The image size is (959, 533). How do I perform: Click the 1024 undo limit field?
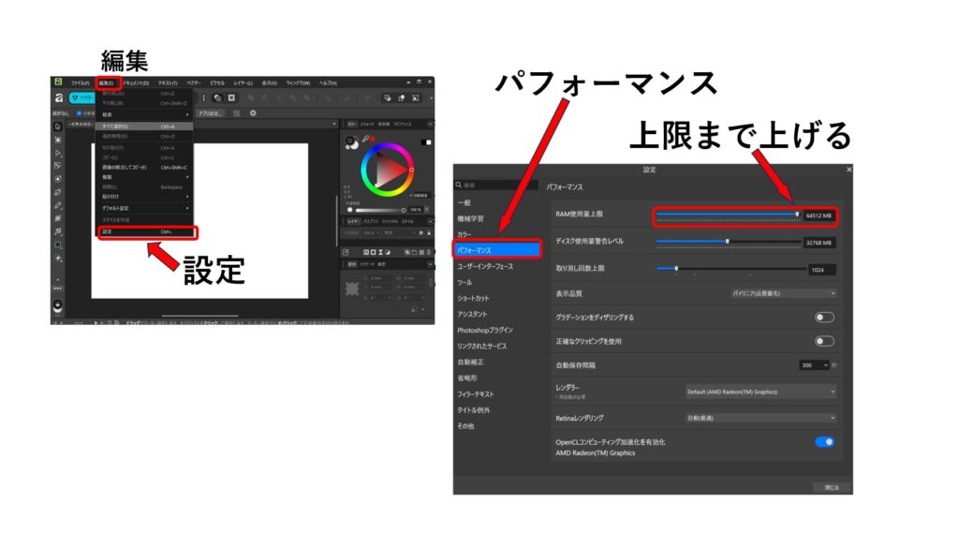point(821,269)
